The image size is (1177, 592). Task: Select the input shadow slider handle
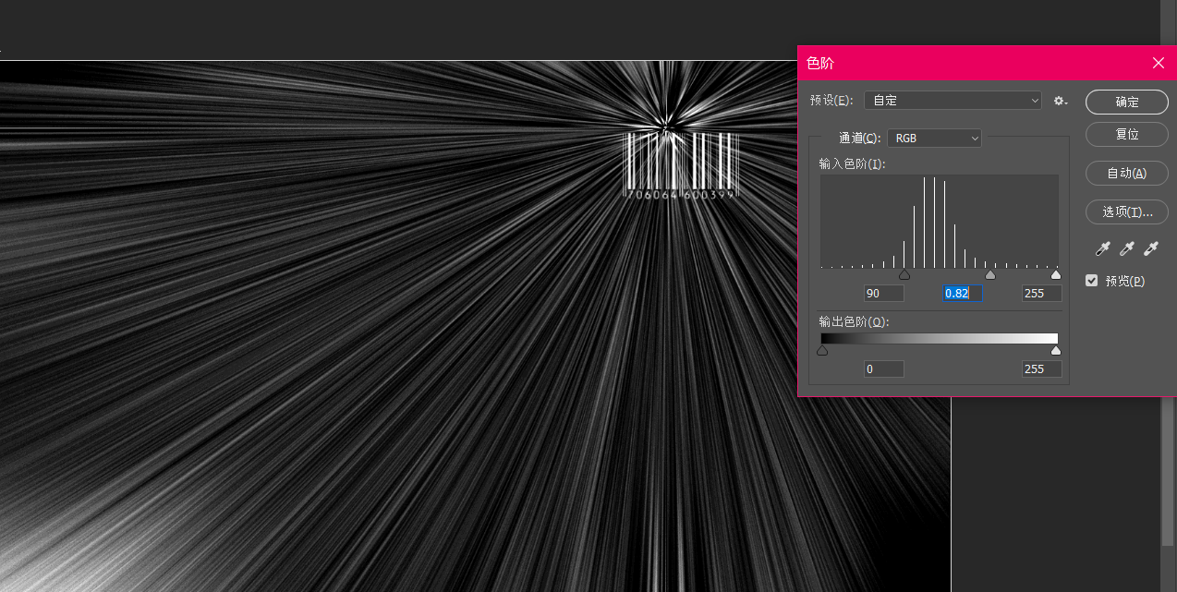(x=904, y=275)
